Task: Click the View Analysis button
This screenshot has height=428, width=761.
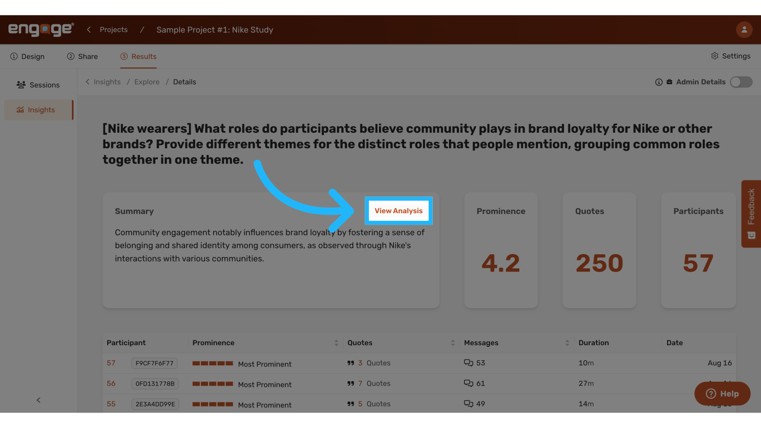Action: click(x=398, y=211)
